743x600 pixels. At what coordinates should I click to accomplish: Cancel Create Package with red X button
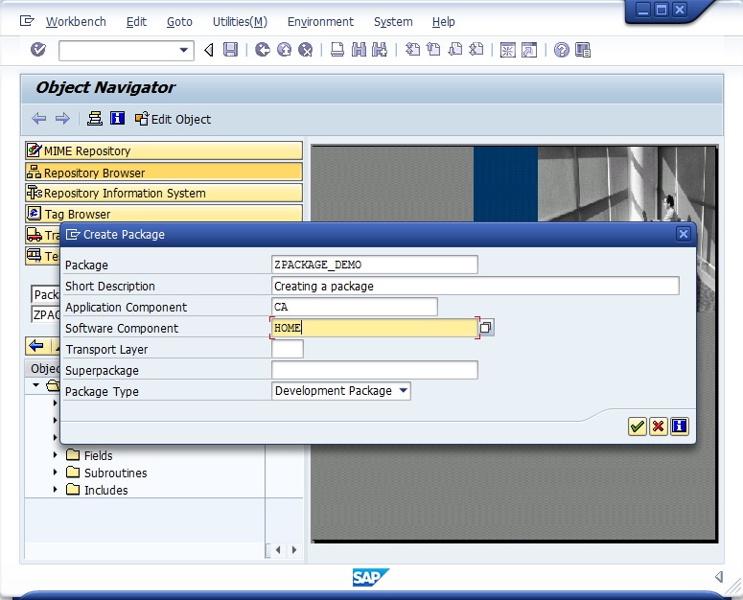[x=658, y=427]
